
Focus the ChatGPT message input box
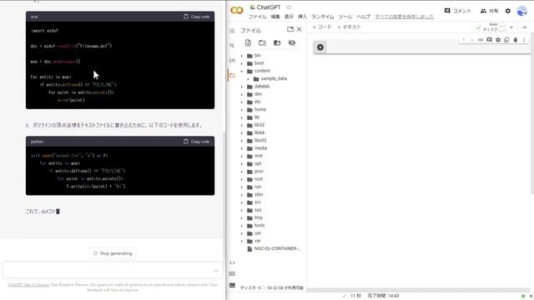coord(113,271)
